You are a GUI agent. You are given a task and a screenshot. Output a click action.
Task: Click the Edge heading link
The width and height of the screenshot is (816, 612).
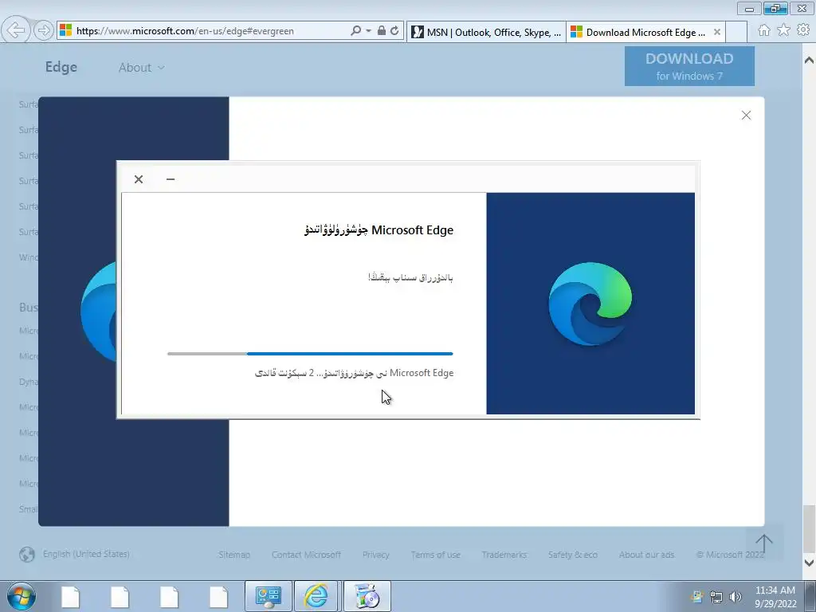(61, 67)
